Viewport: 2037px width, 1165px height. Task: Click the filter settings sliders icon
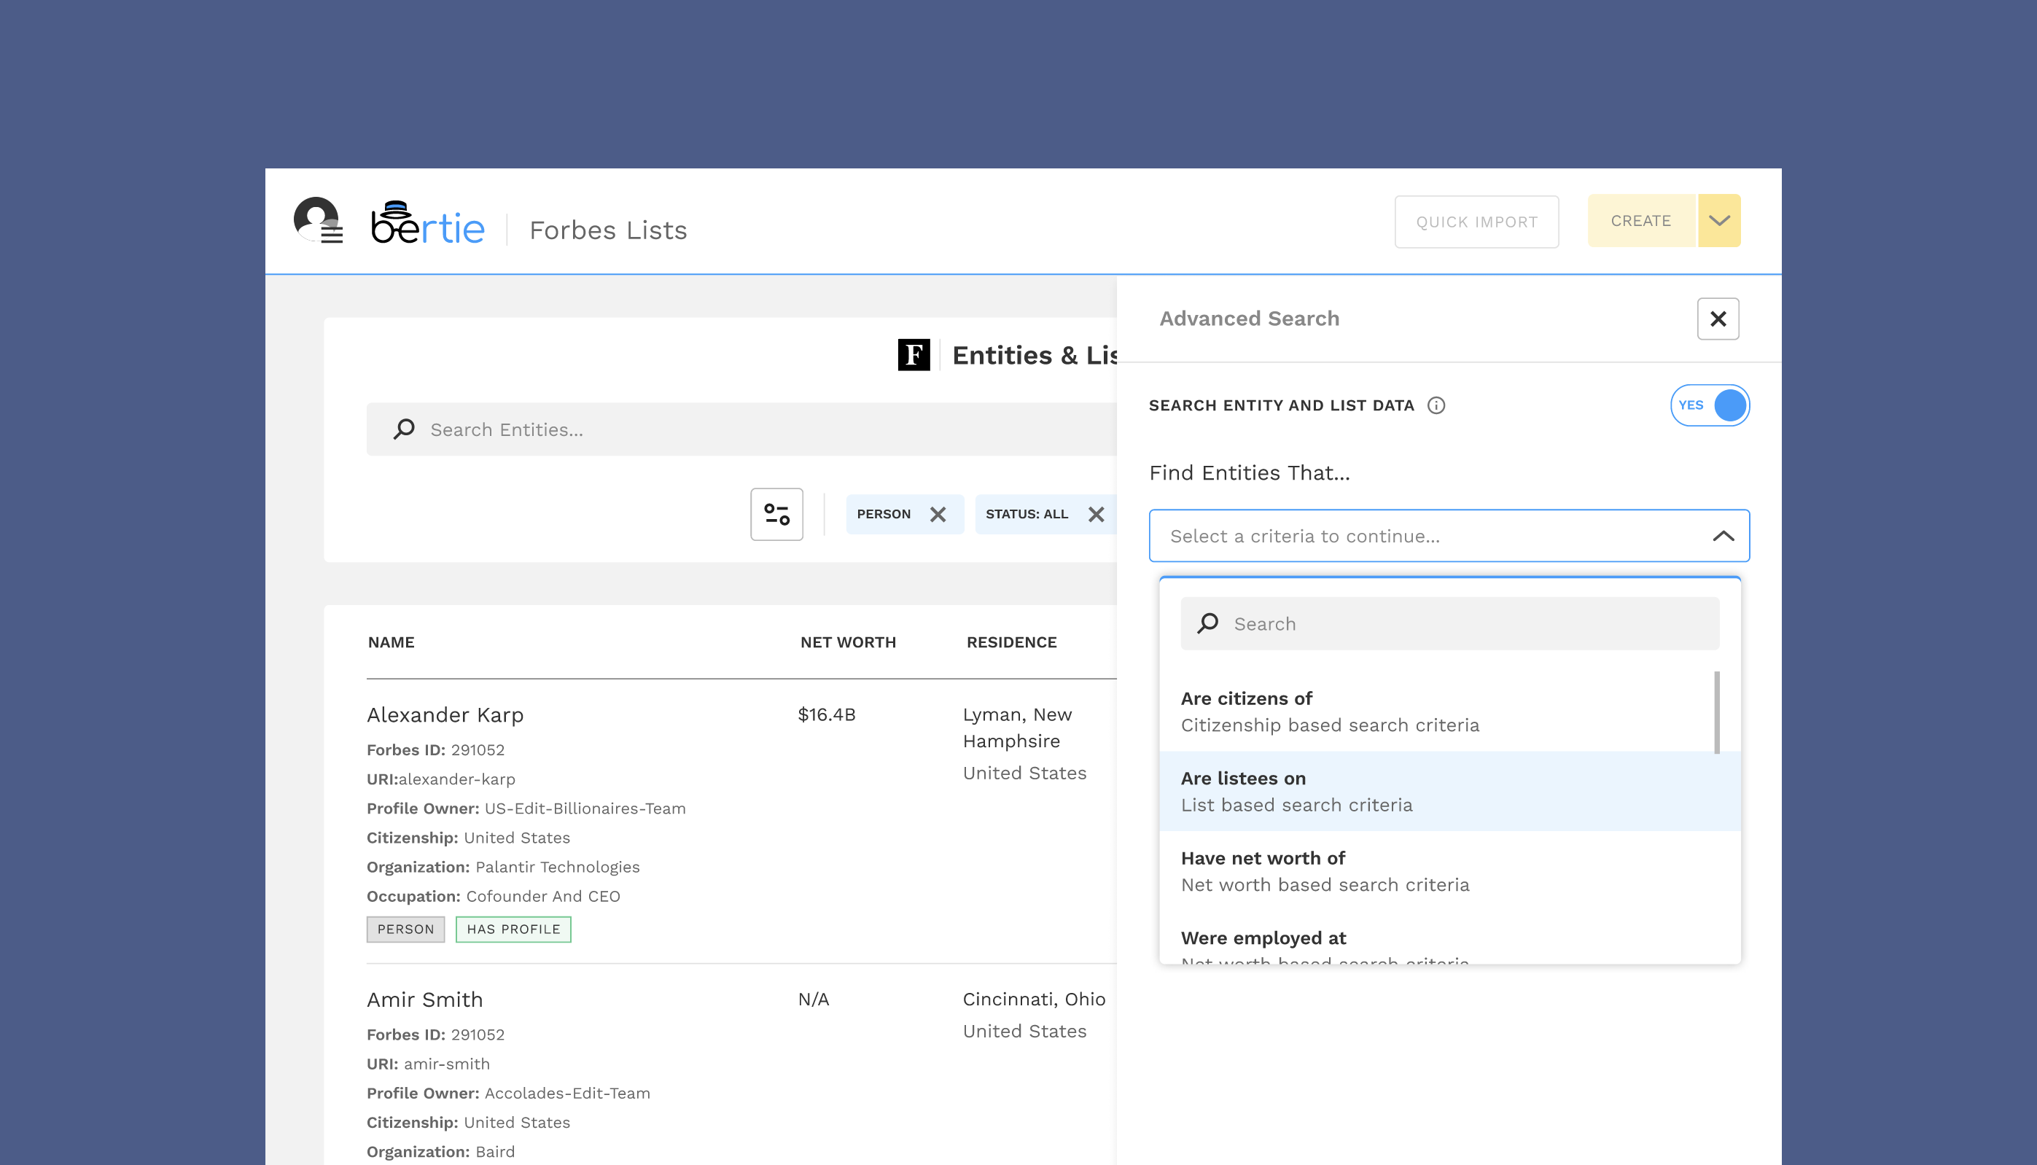tap(775, 515)
